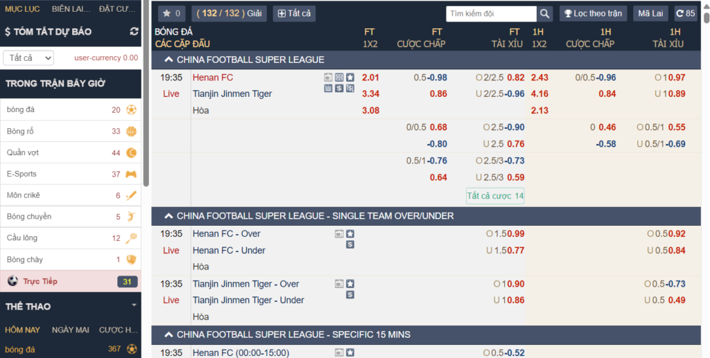This screenshot has height=358, width=710.
Task: Click TV icon on Henan FC - Over row
Action: [339, 233]
